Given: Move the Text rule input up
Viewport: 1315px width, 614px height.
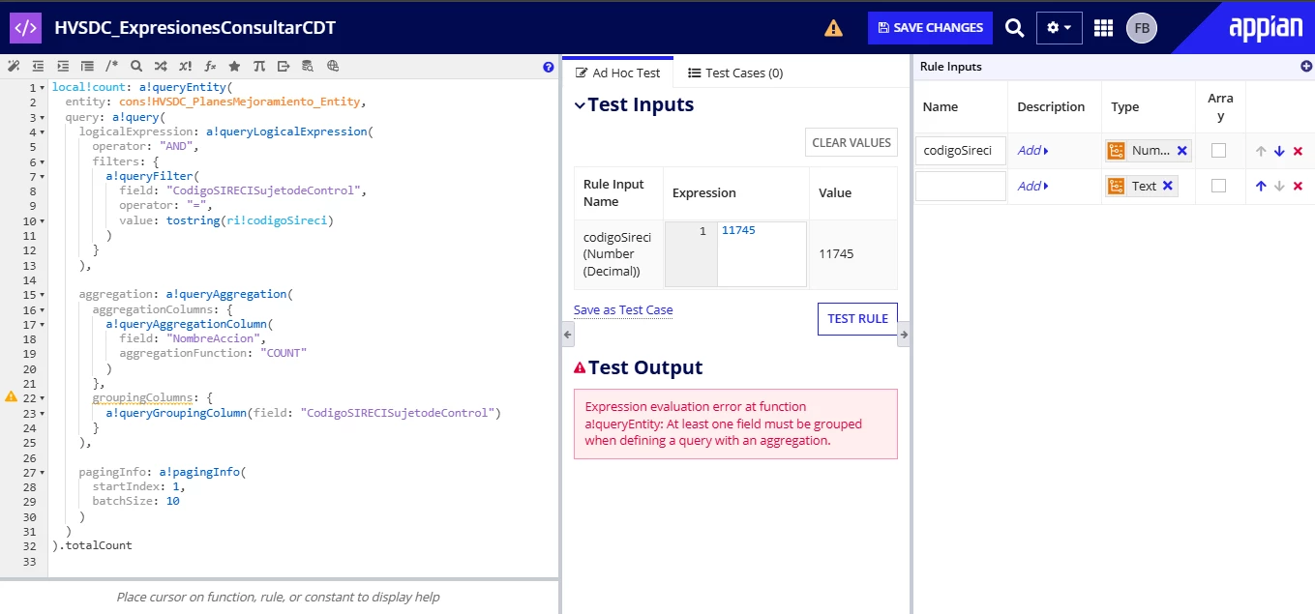Looking at the screenshot, I should click(x=1260, y=186).
